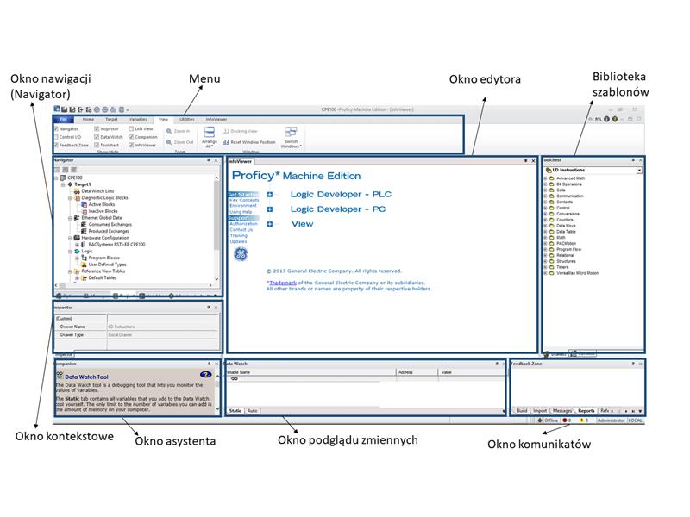690x517 pixels.
Task: Toggle the InfoViewer checkbox
Action: 131,145
